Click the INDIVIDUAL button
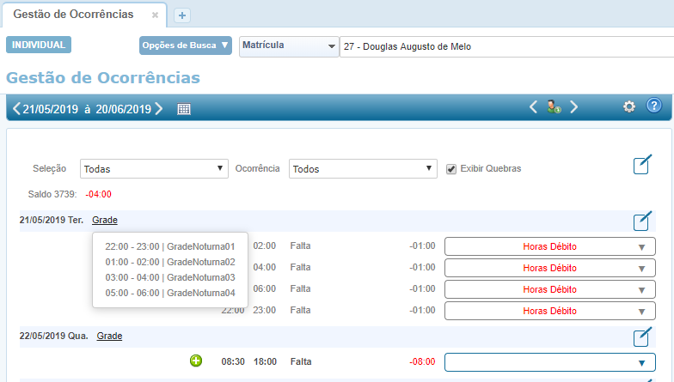The width and height of the screenshot is (674, 382). 38,45
